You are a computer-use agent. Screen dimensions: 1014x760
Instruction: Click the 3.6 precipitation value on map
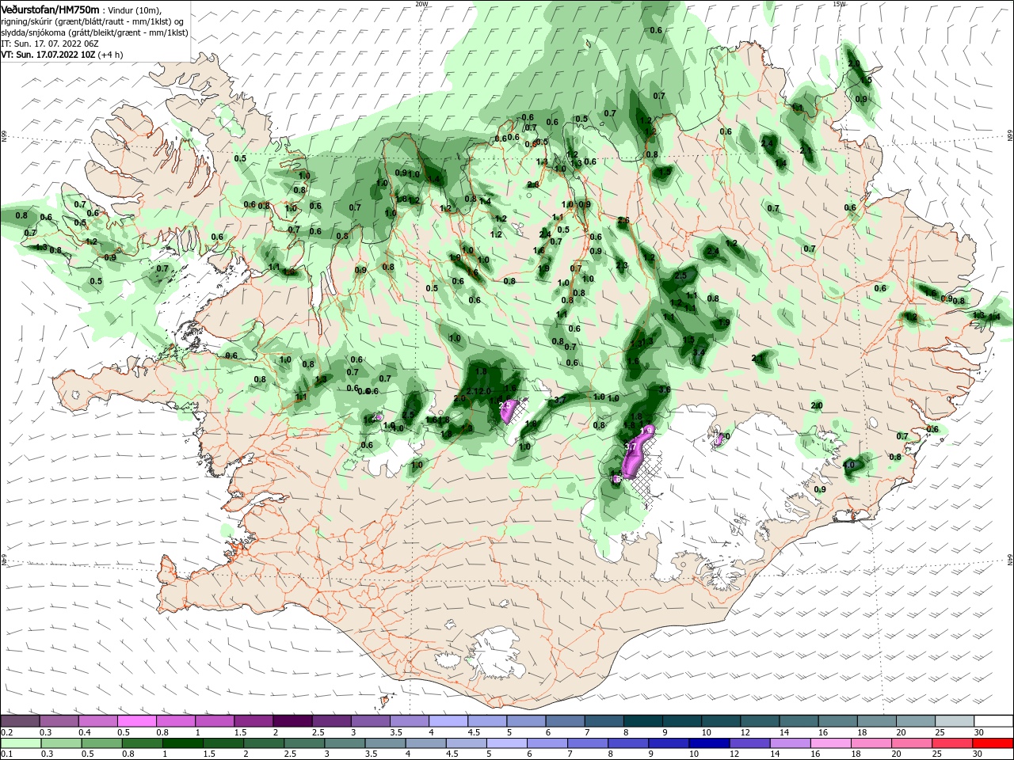pyautogui.click(x=665, y=389)
